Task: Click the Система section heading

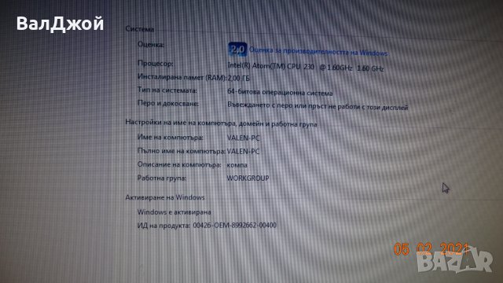Action: pyautogui.click(x=140, y=29)
